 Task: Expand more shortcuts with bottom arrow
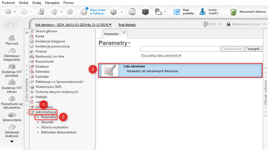[12, 142]
